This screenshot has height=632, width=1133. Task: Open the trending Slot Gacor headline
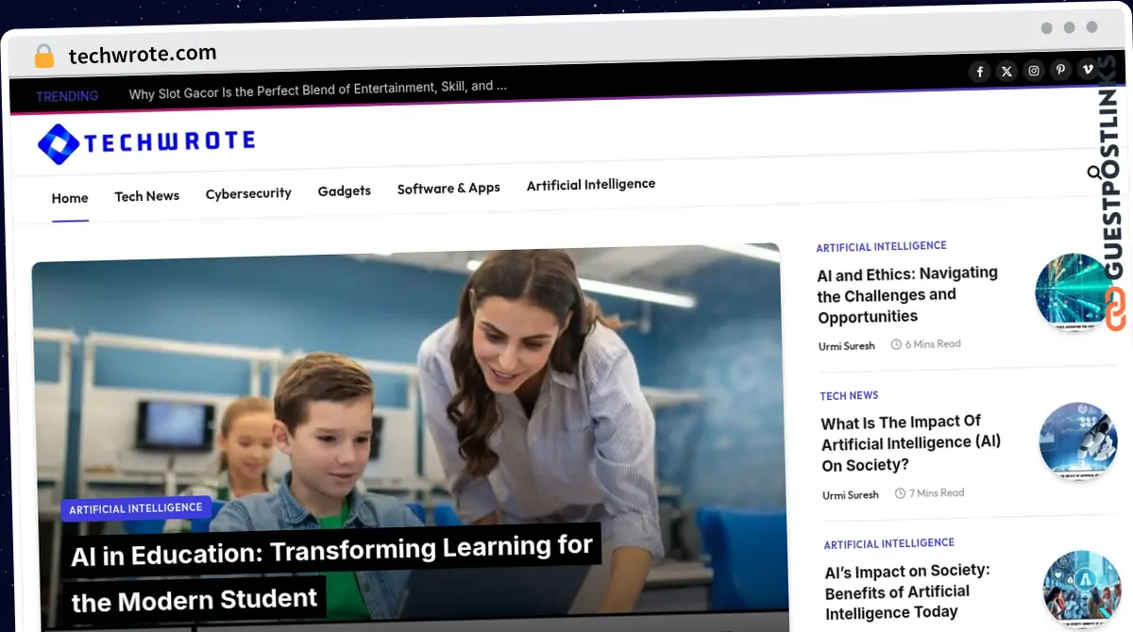(x=318, y=91)
